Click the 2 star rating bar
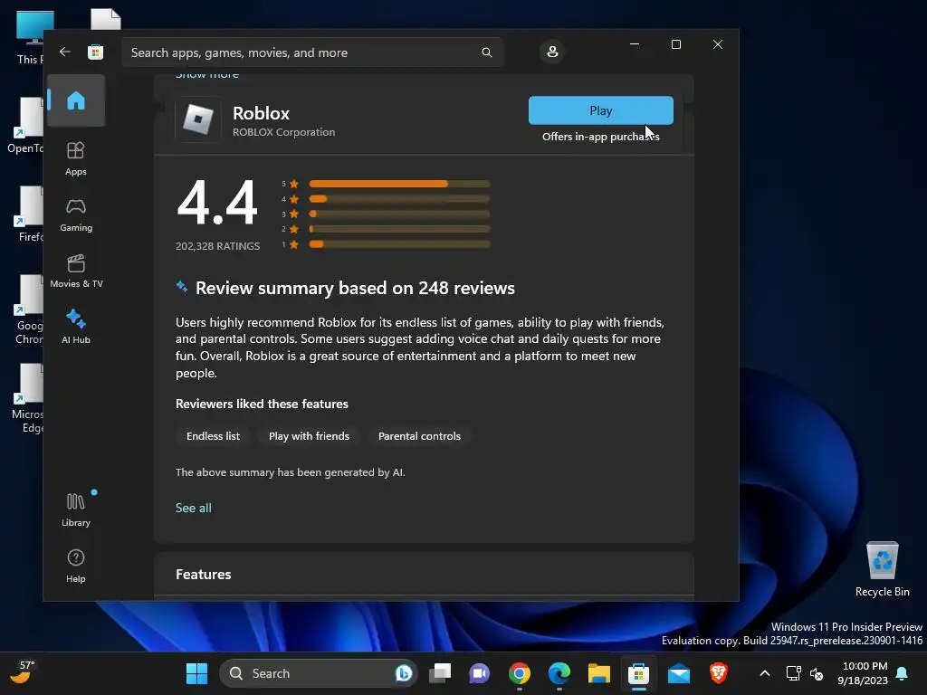The height and width of the screenshot is (695, 927). tap(399, 229)
